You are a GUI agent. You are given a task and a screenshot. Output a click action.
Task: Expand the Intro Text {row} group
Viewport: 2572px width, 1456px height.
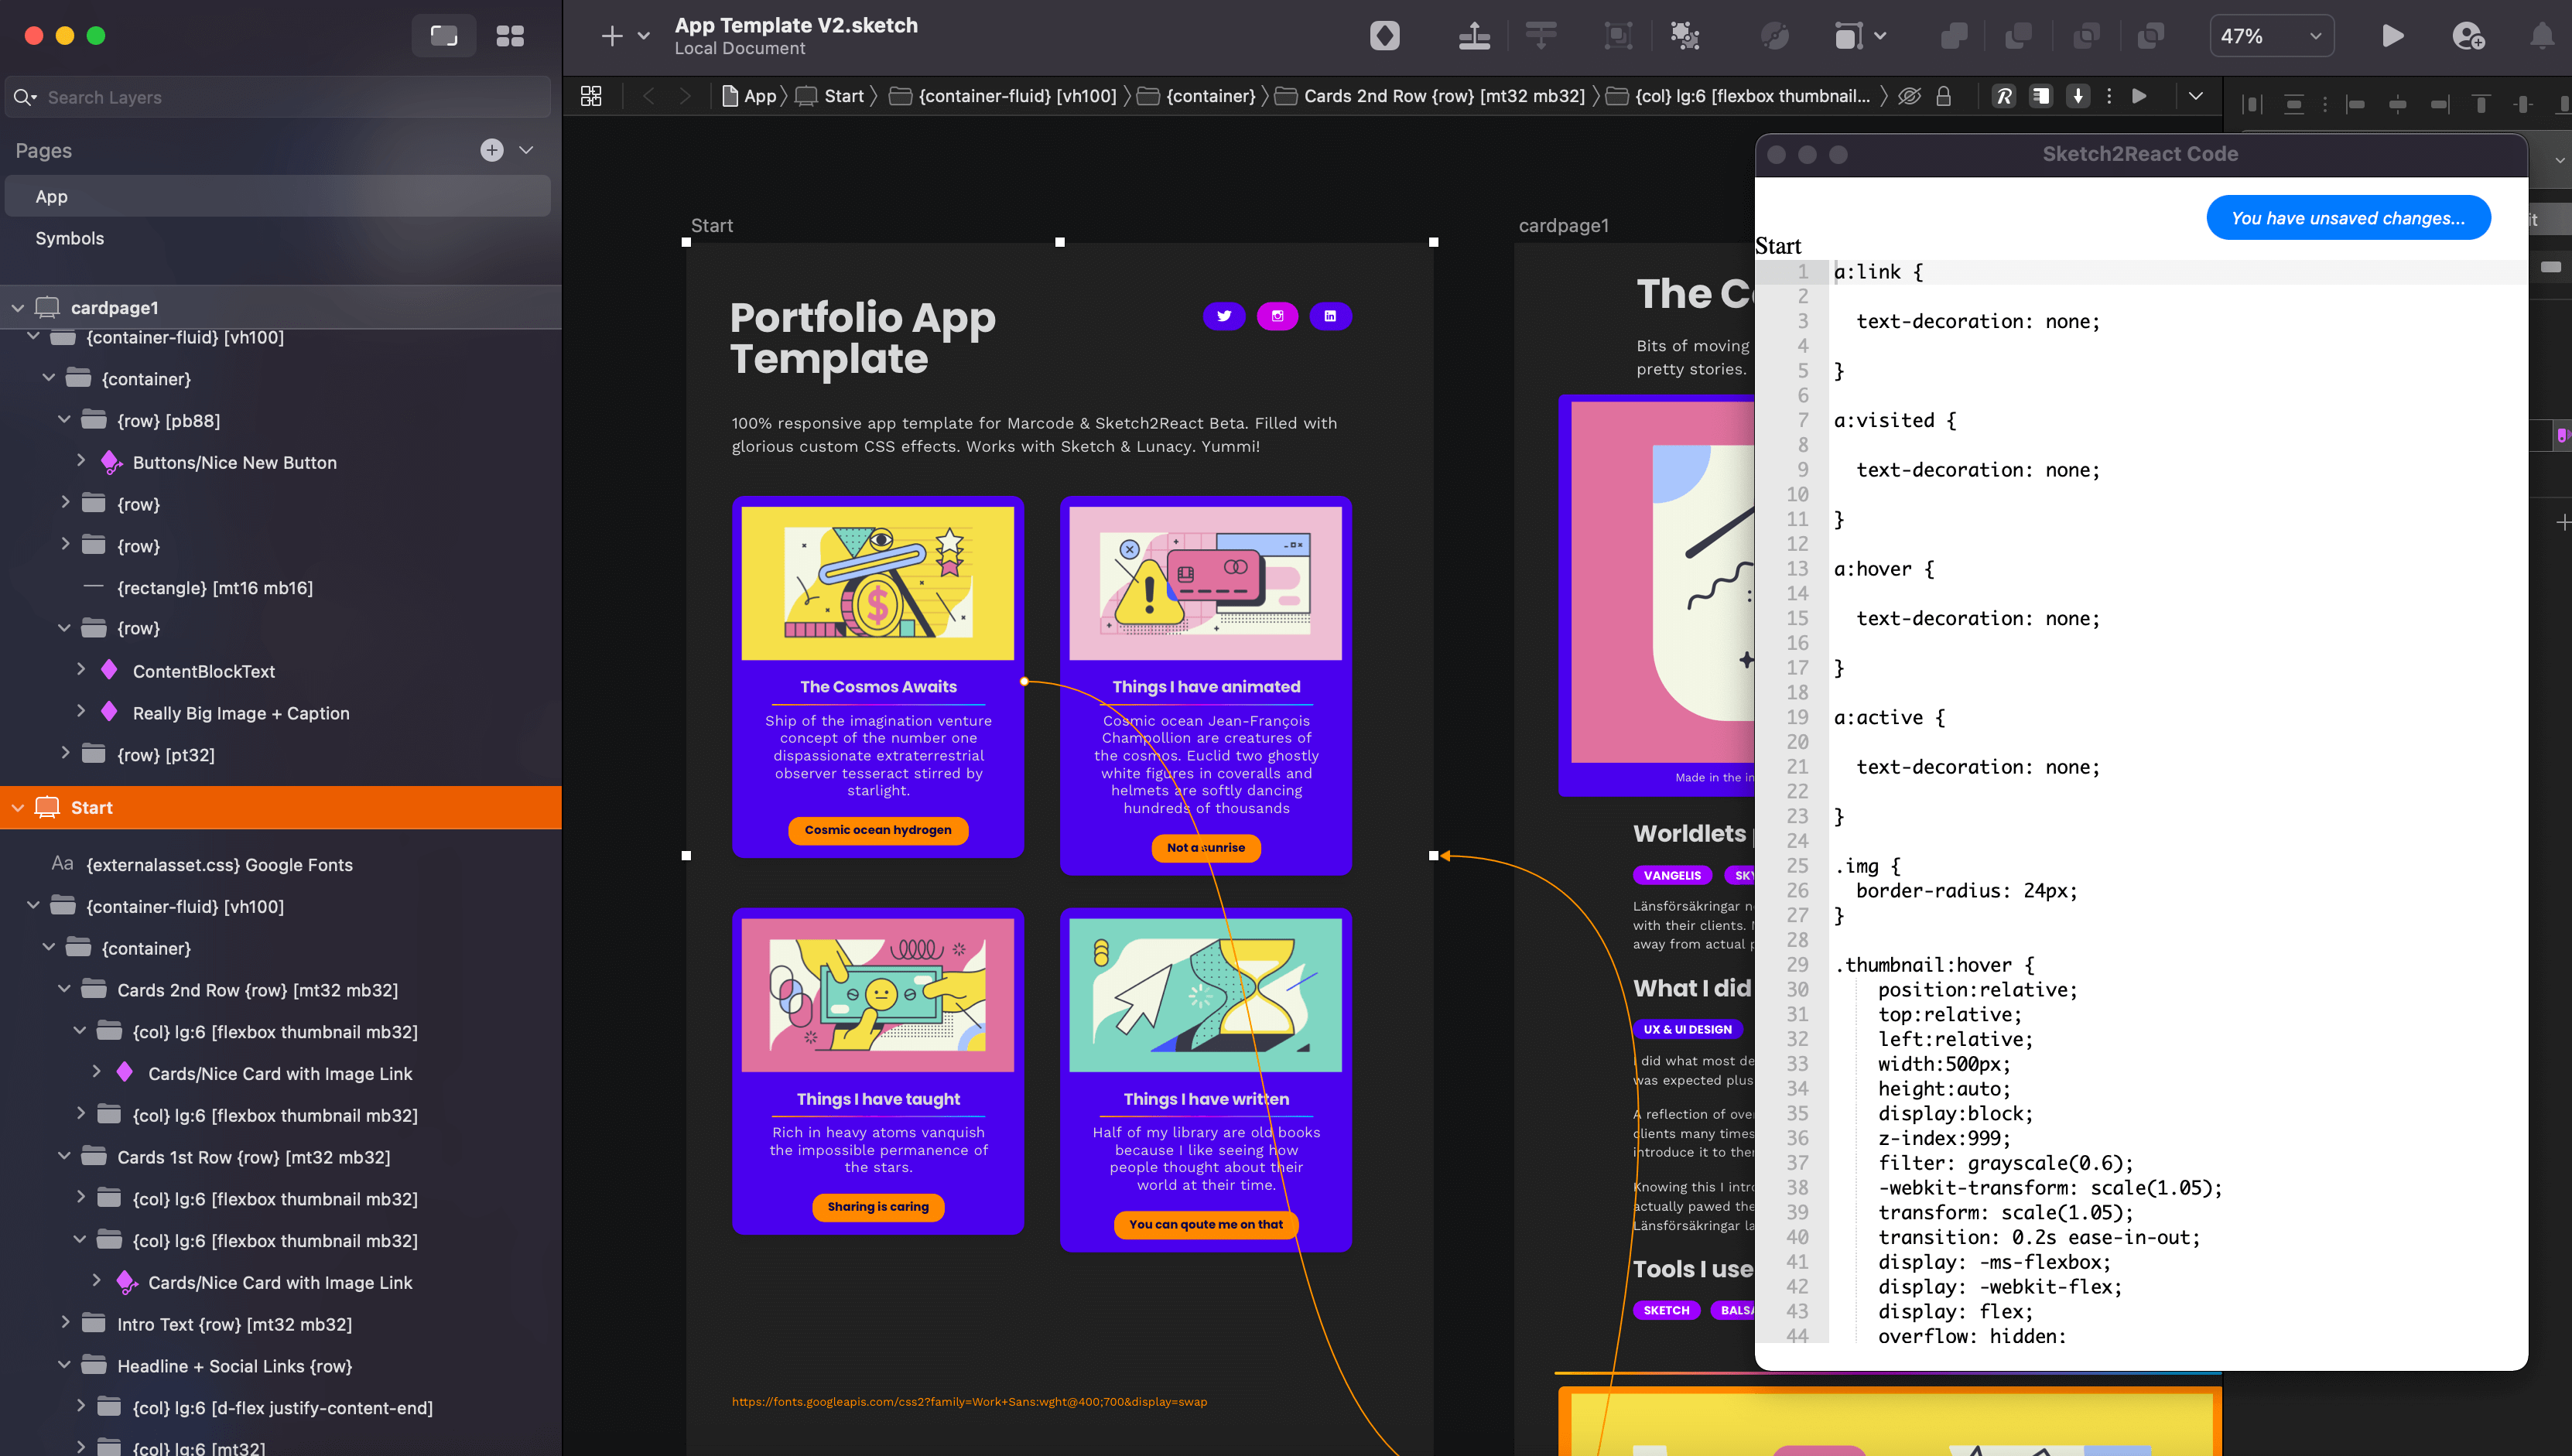click(65, 1323)
